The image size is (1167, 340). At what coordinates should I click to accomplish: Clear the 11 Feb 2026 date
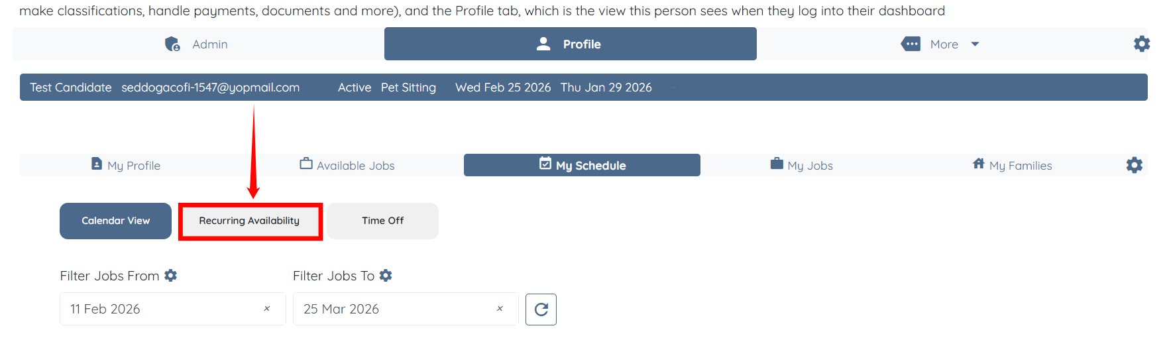tap(267, 309)
